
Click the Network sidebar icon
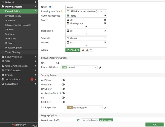[x=3, y=2]
